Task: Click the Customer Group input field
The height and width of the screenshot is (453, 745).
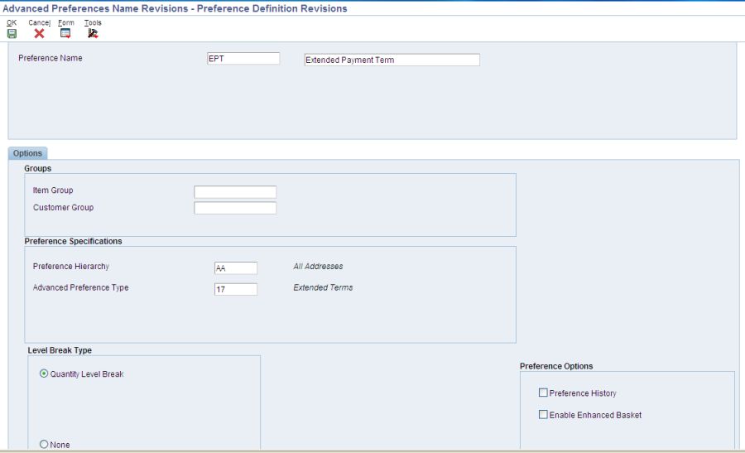Action: pos(235,208)
